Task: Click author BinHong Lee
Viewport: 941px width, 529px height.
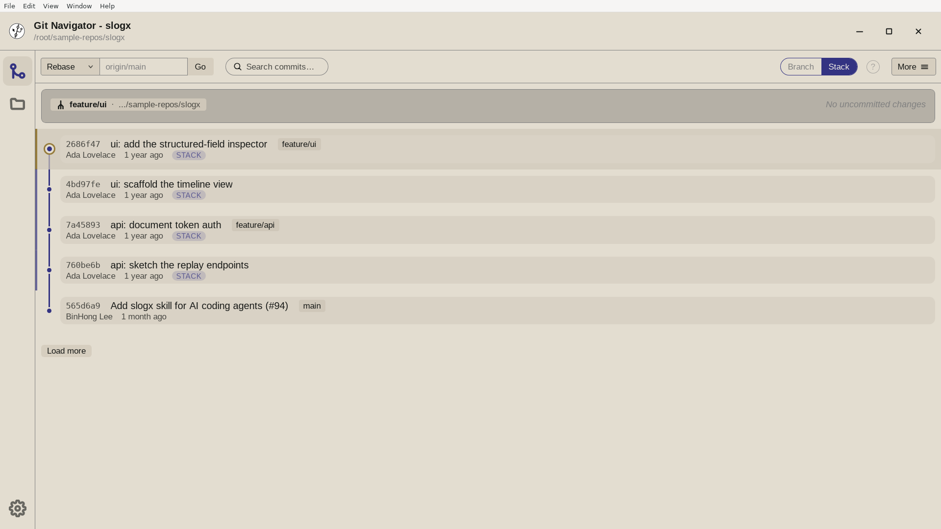Action: click(x=89, y=317)
